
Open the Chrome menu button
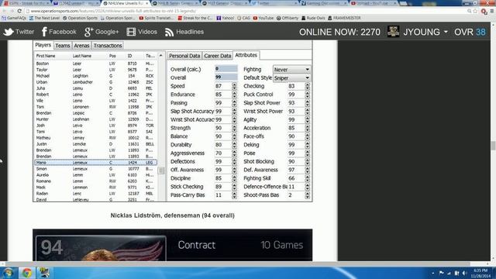[x=492, y=11]
